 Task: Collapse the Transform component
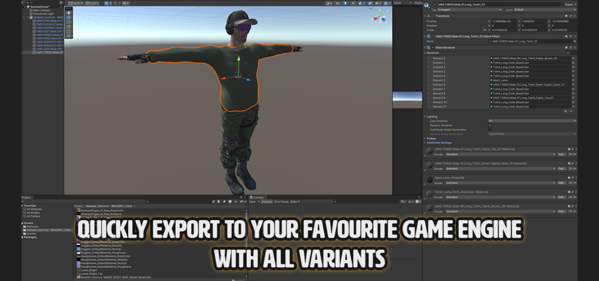(425, 16)
